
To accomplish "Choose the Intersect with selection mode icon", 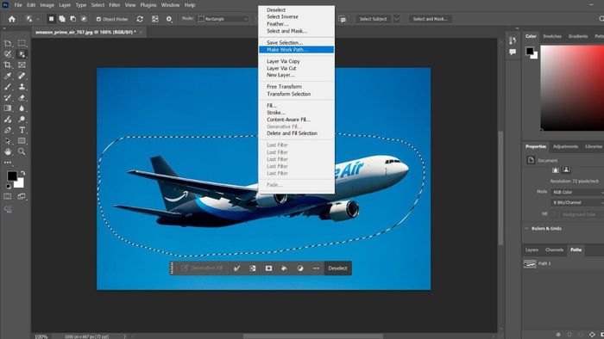I will tap(84, 19).
